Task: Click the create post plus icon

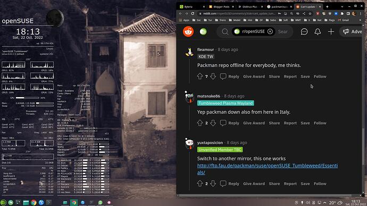Action: (x=331, y=31)
